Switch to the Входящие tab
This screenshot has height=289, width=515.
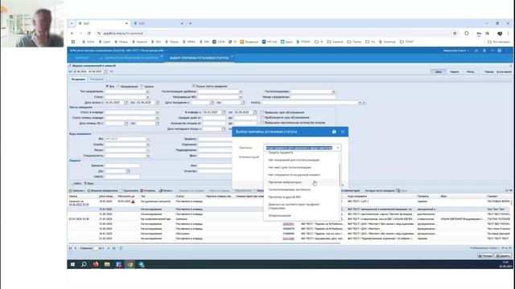coord(78,79)
